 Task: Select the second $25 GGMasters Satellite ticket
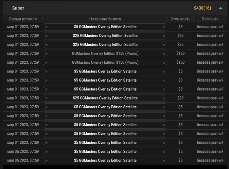pos(105,45)
